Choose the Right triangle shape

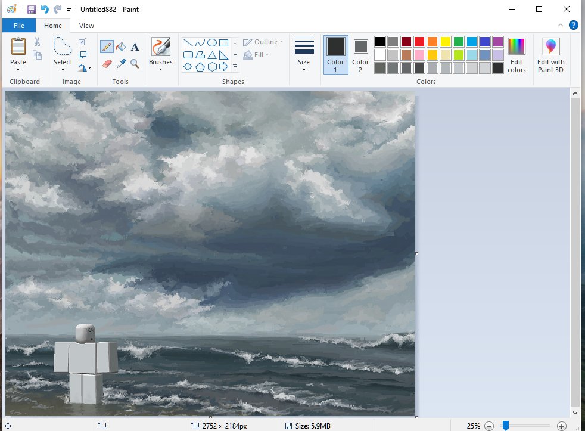pos(224,55)
